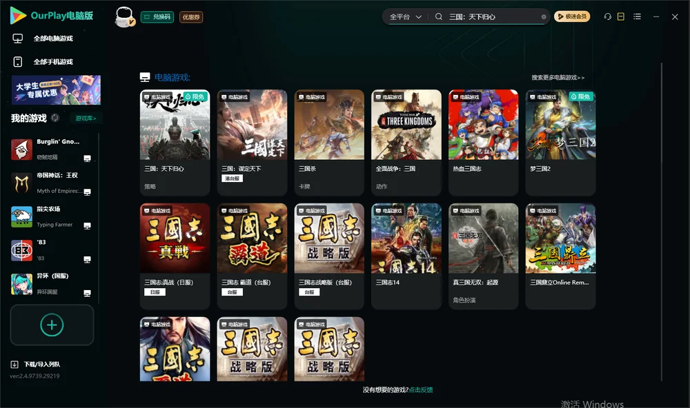Click the 极速会员 membership button
Viewport: 690px width, 408px height.
point(572,17)
